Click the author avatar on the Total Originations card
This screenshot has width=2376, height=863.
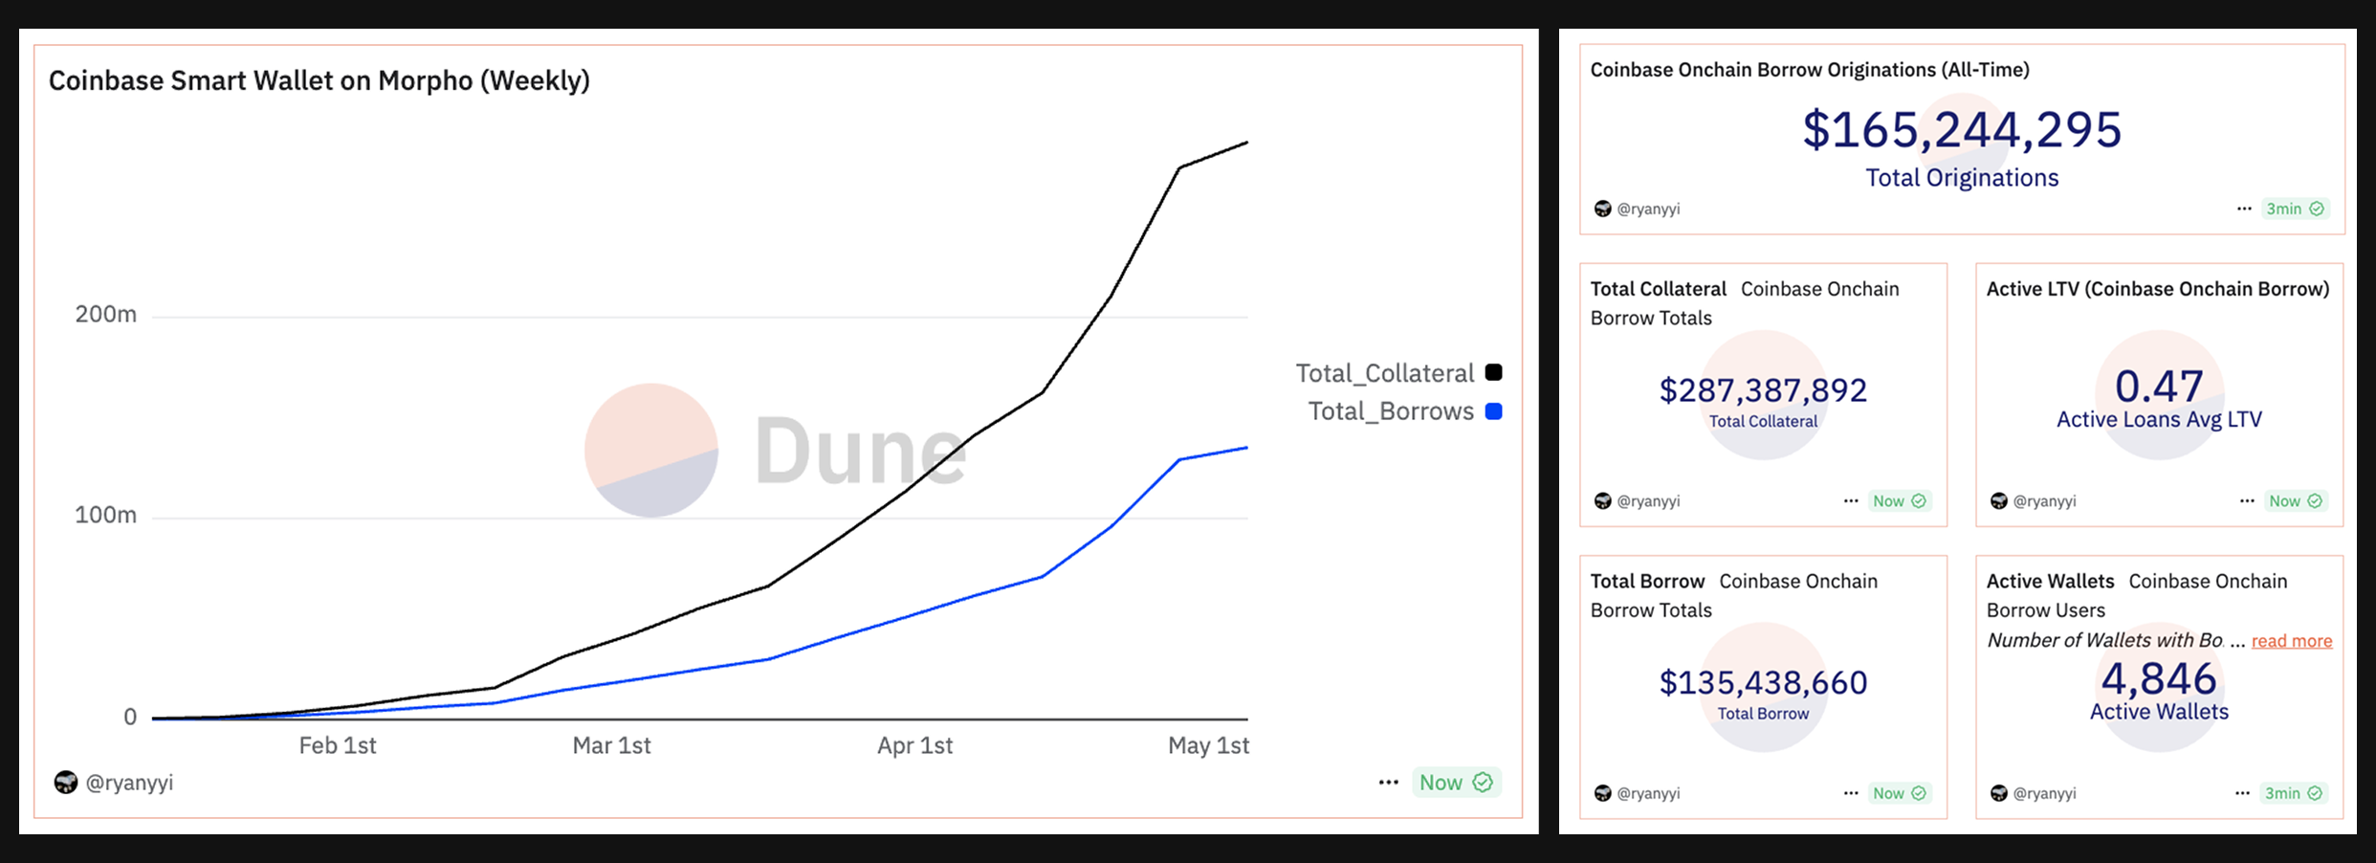(1603, 209)
